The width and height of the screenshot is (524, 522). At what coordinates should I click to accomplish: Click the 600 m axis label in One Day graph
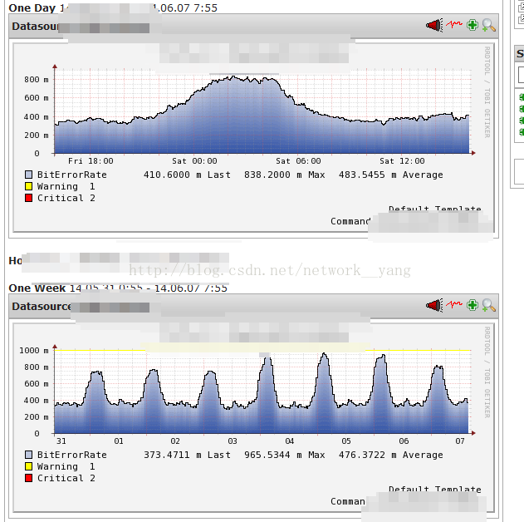pyautogui.click(x=36, y=98)
